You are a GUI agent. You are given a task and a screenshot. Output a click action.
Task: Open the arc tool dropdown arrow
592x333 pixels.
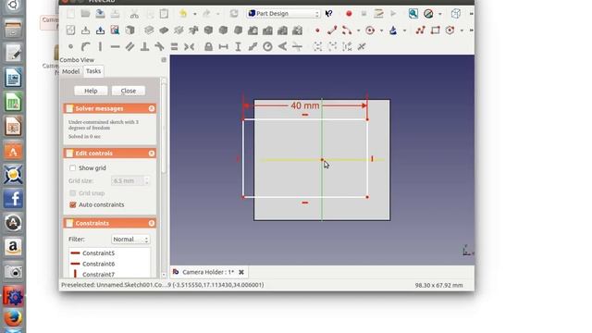[x=358, y=31]
